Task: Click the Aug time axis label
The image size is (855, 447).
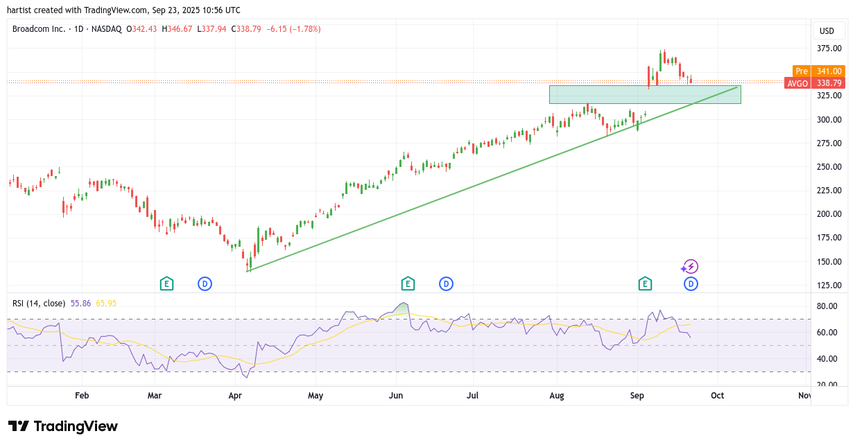Action: coord(557,396)
